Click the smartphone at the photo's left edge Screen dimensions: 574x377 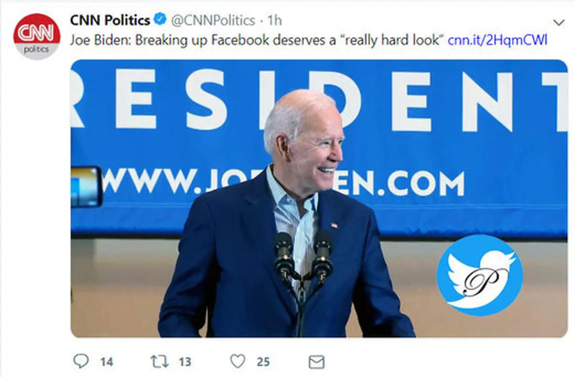pos(85,186)
